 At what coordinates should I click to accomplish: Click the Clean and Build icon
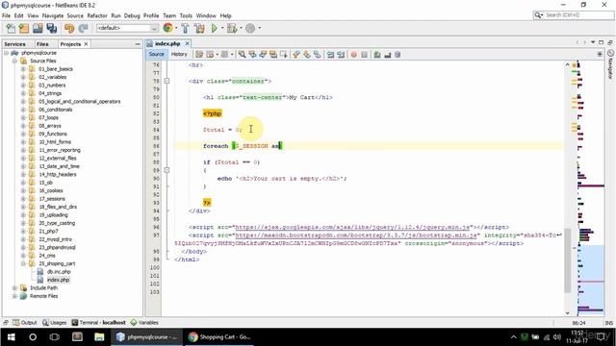coord(199,28)
